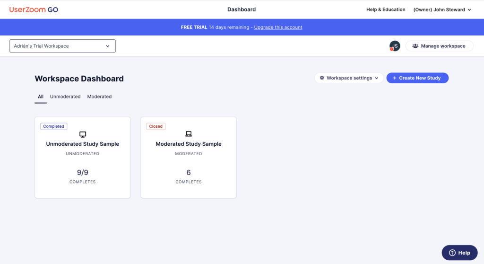Click the Upgrade this account link
Screen dimensions: 484x264
coord(278,27)
